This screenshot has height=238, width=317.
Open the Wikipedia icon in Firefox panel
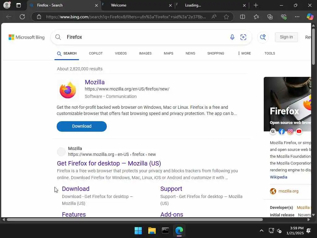[x=273, y=131]
